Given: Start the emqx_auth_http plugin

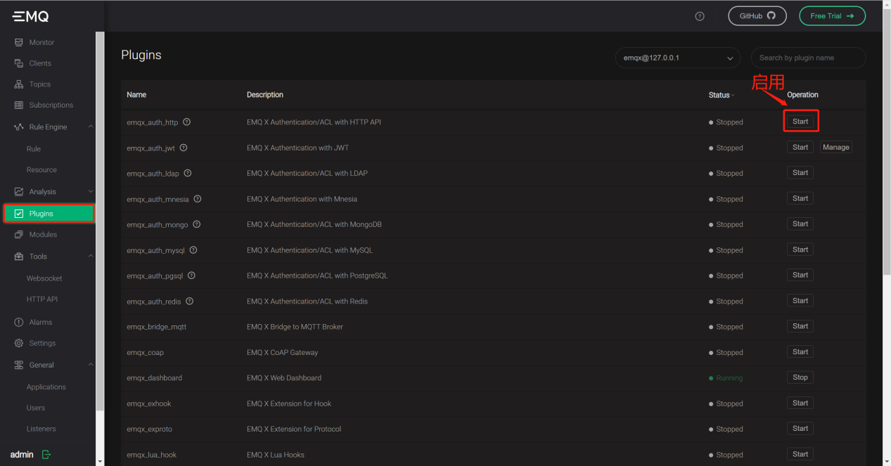Looking at the screenshot, I should pyautogui.click(x=800, y=122).
